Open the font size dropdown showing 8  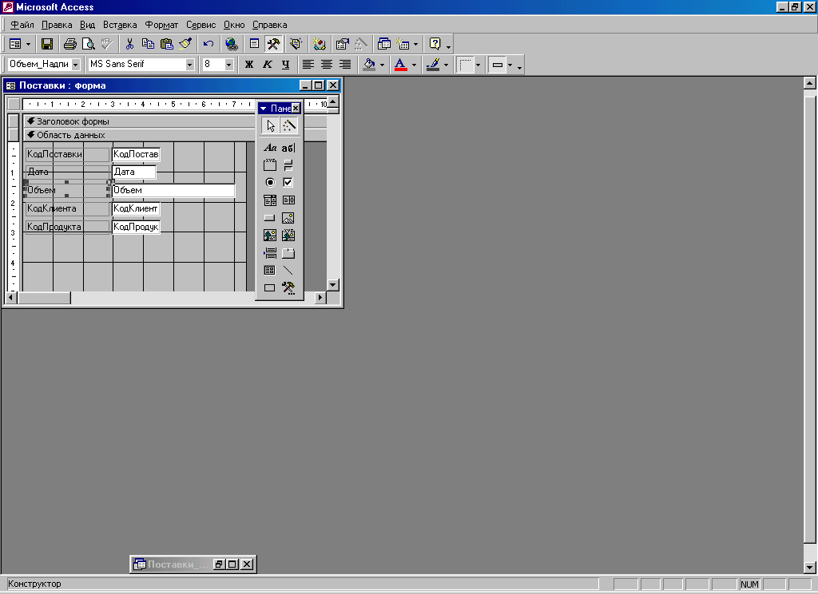pyautogui.click(x=228, y=65)
